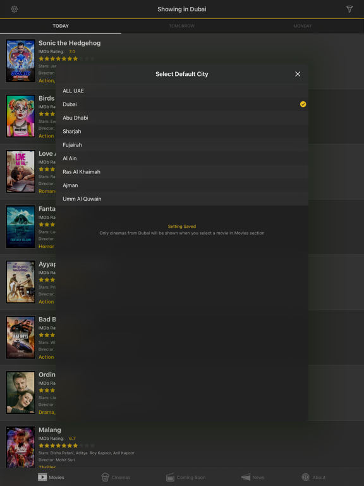Viewport: 364px width, 486px height.
Task: Select Dubai city row
Action: click(182, 104)
